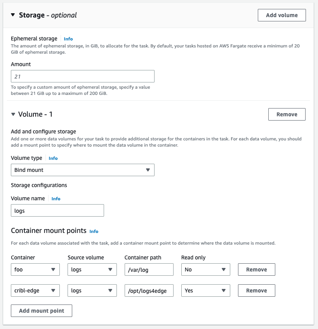This screenshot has height=329, width=318.
Task: Click the Add volume button
Action: pyautogui.click(x=282, y=15)
